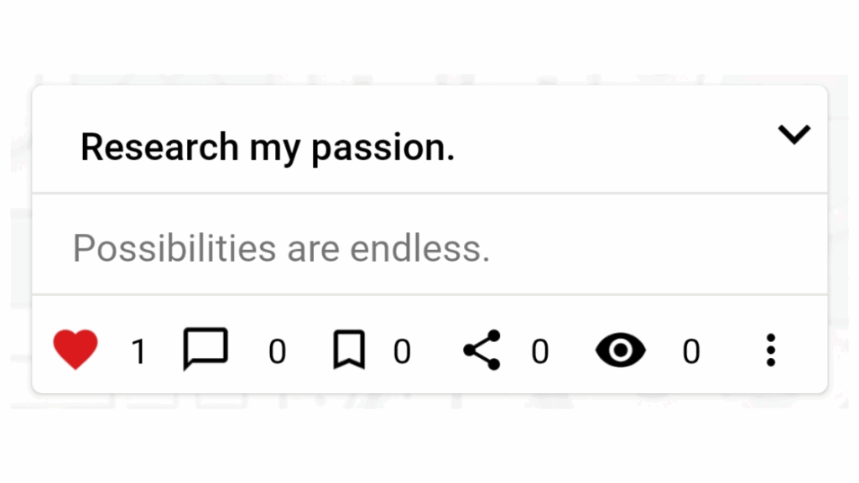859x483 pixels.
Task: Tap the share icon
Action: [482, 350]
